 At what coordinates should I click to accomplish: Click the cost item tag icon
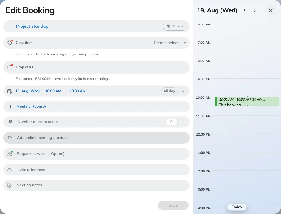click(x=10, y=43)
